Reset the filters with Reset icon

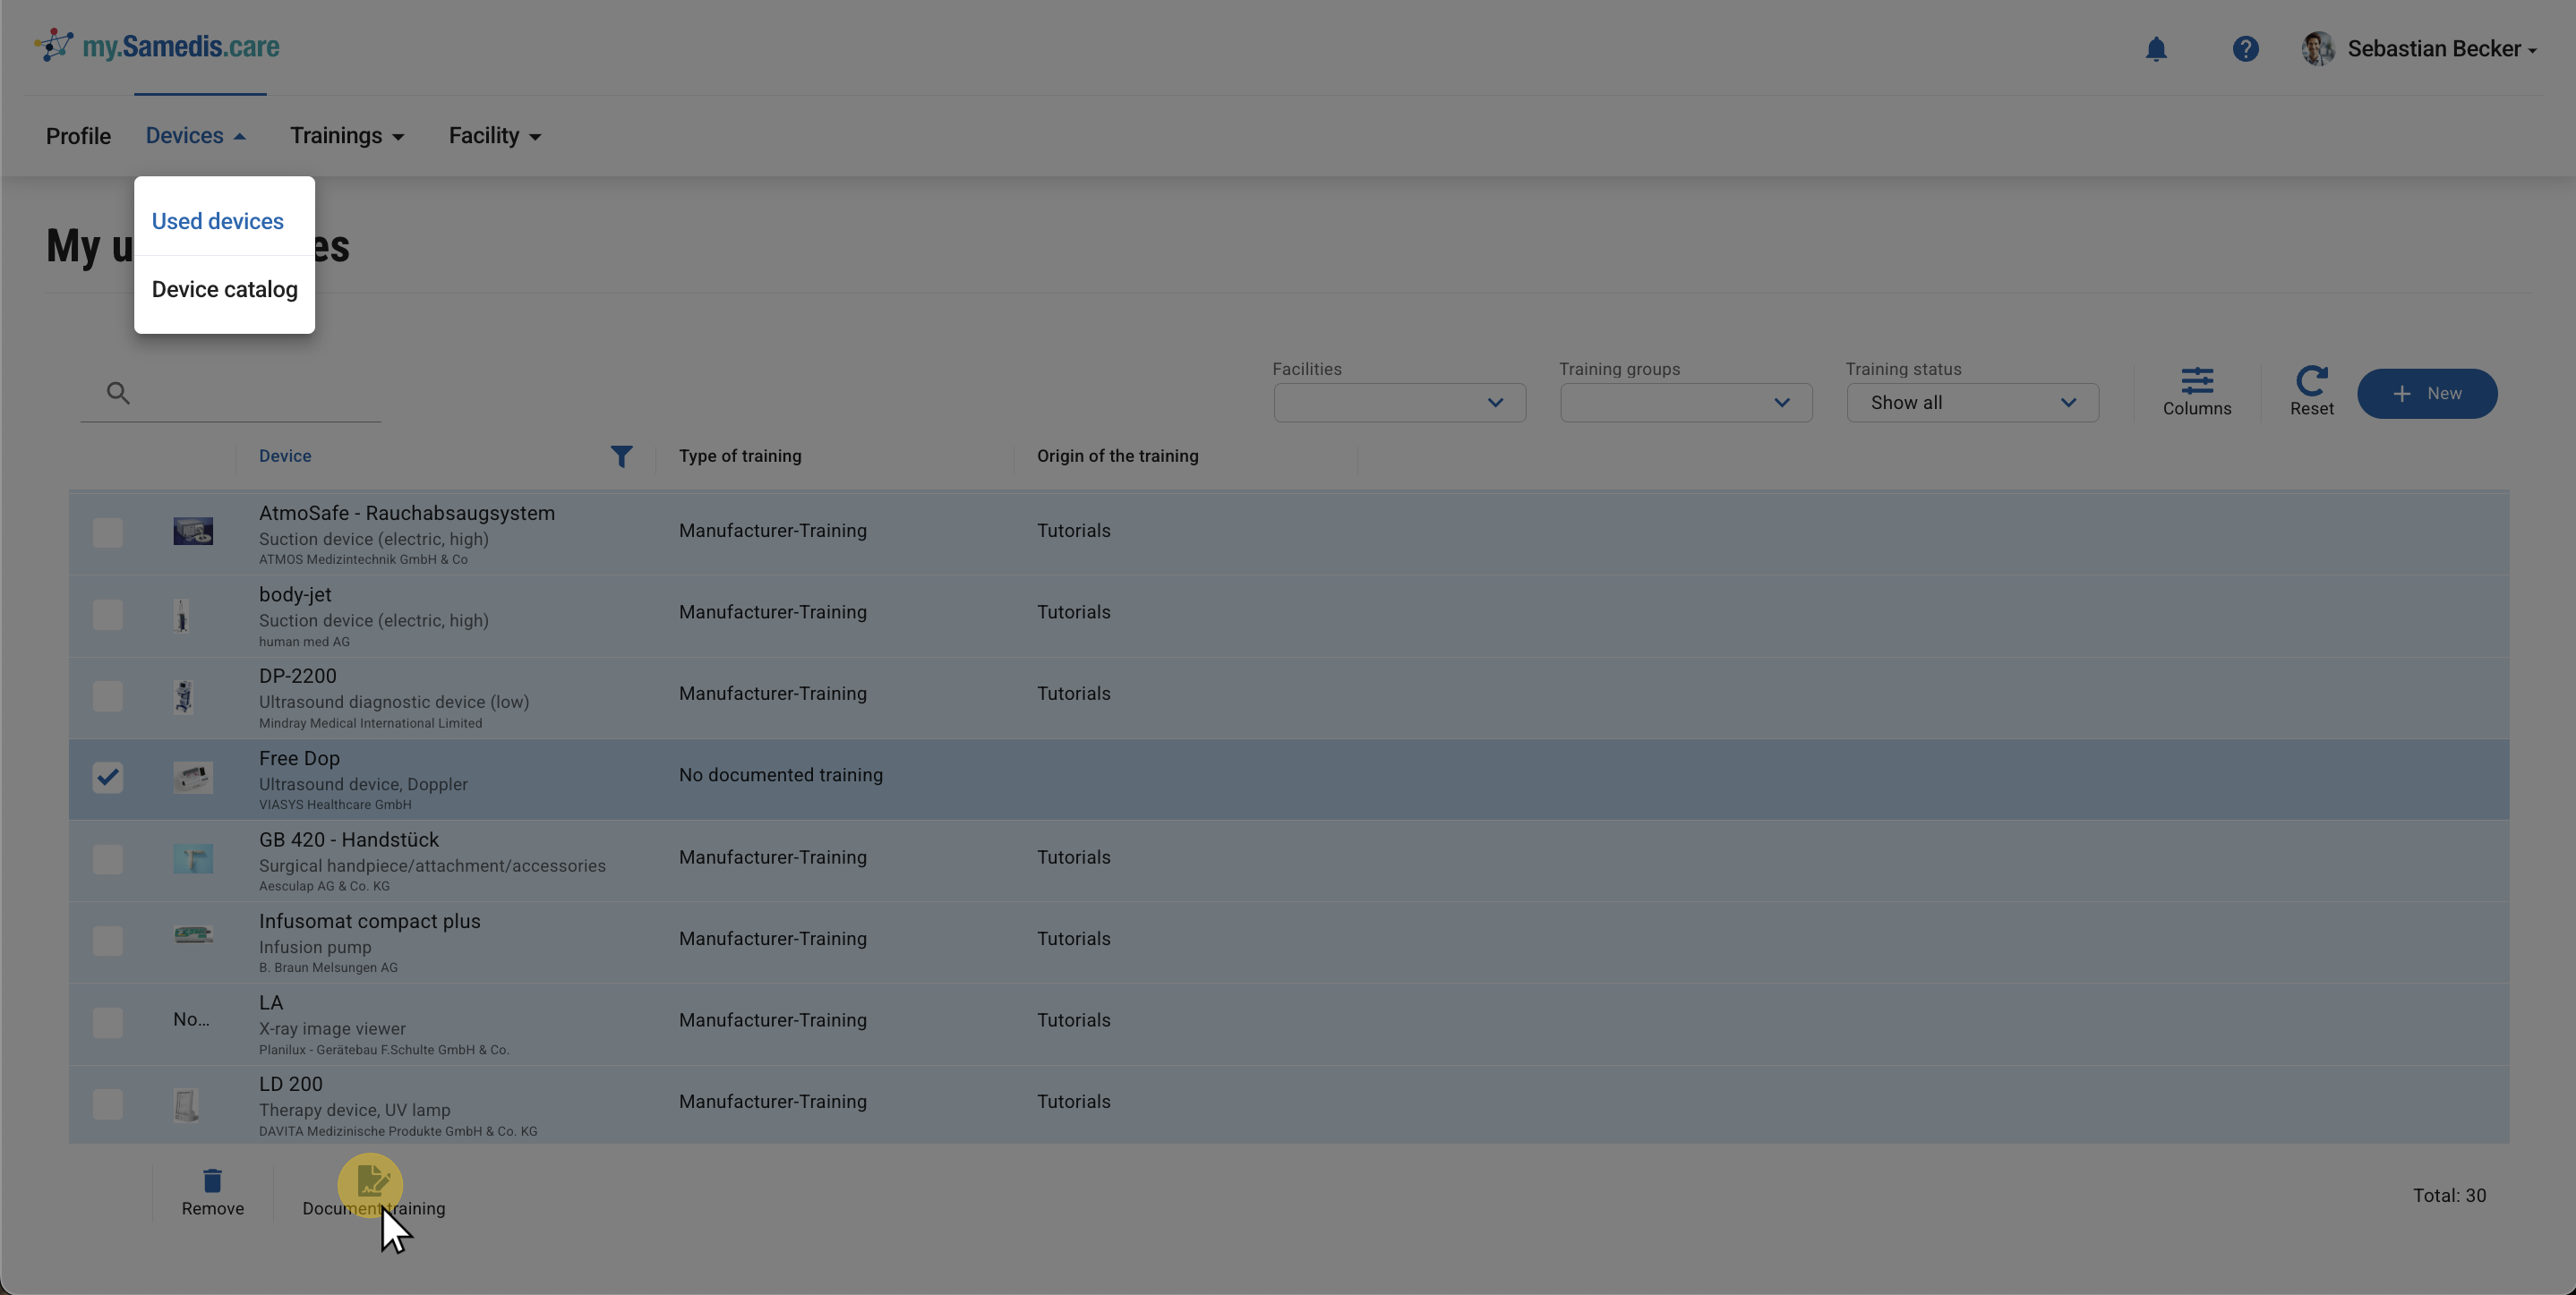click(2311, 382)
